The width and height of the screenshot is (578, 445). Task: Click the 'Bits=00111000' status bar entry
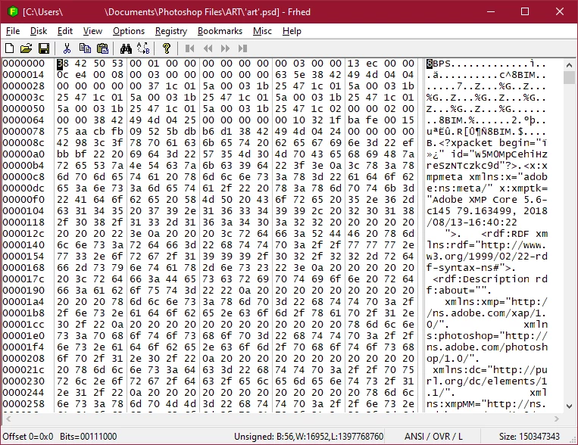(x=89, y=437)
